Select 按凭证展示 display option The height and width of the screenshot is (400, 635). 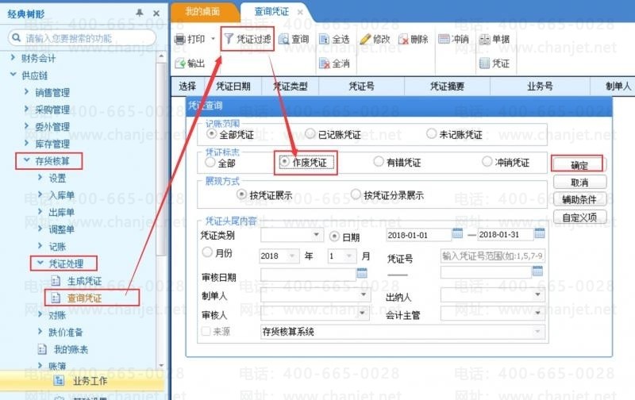pos(241,194)
